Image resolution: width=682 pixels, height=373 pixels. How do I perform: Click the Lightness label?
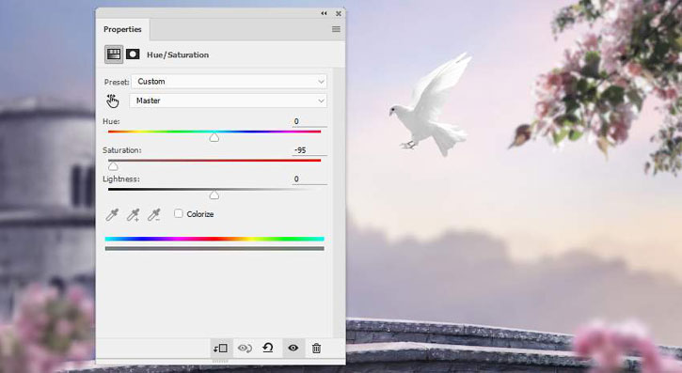click(121, 179)
